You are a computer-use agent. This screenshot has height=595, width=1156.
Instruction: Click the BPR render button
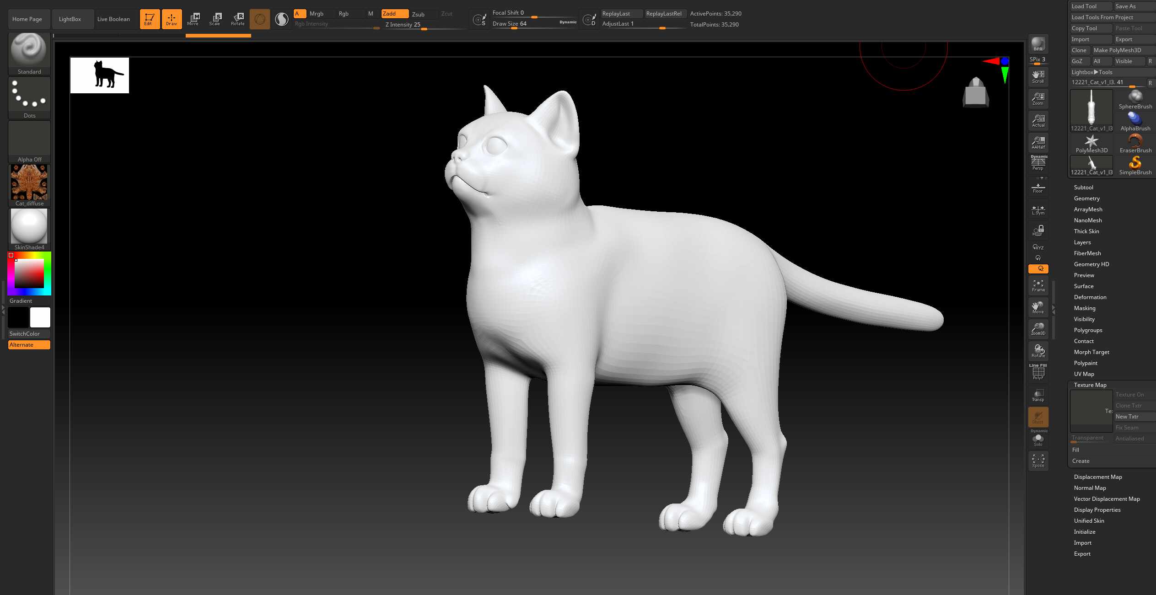(1038, 44)
